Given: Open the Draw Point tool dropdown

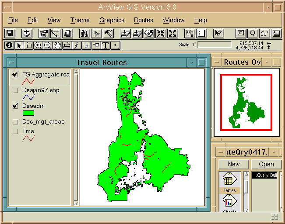Looking at the screenshot, I should [x=116, y=45].
